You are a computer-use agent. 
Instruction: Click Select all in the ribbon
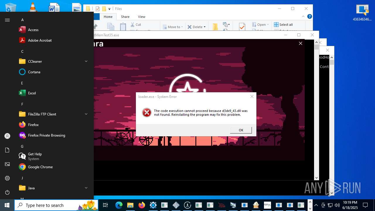[283, 25]
